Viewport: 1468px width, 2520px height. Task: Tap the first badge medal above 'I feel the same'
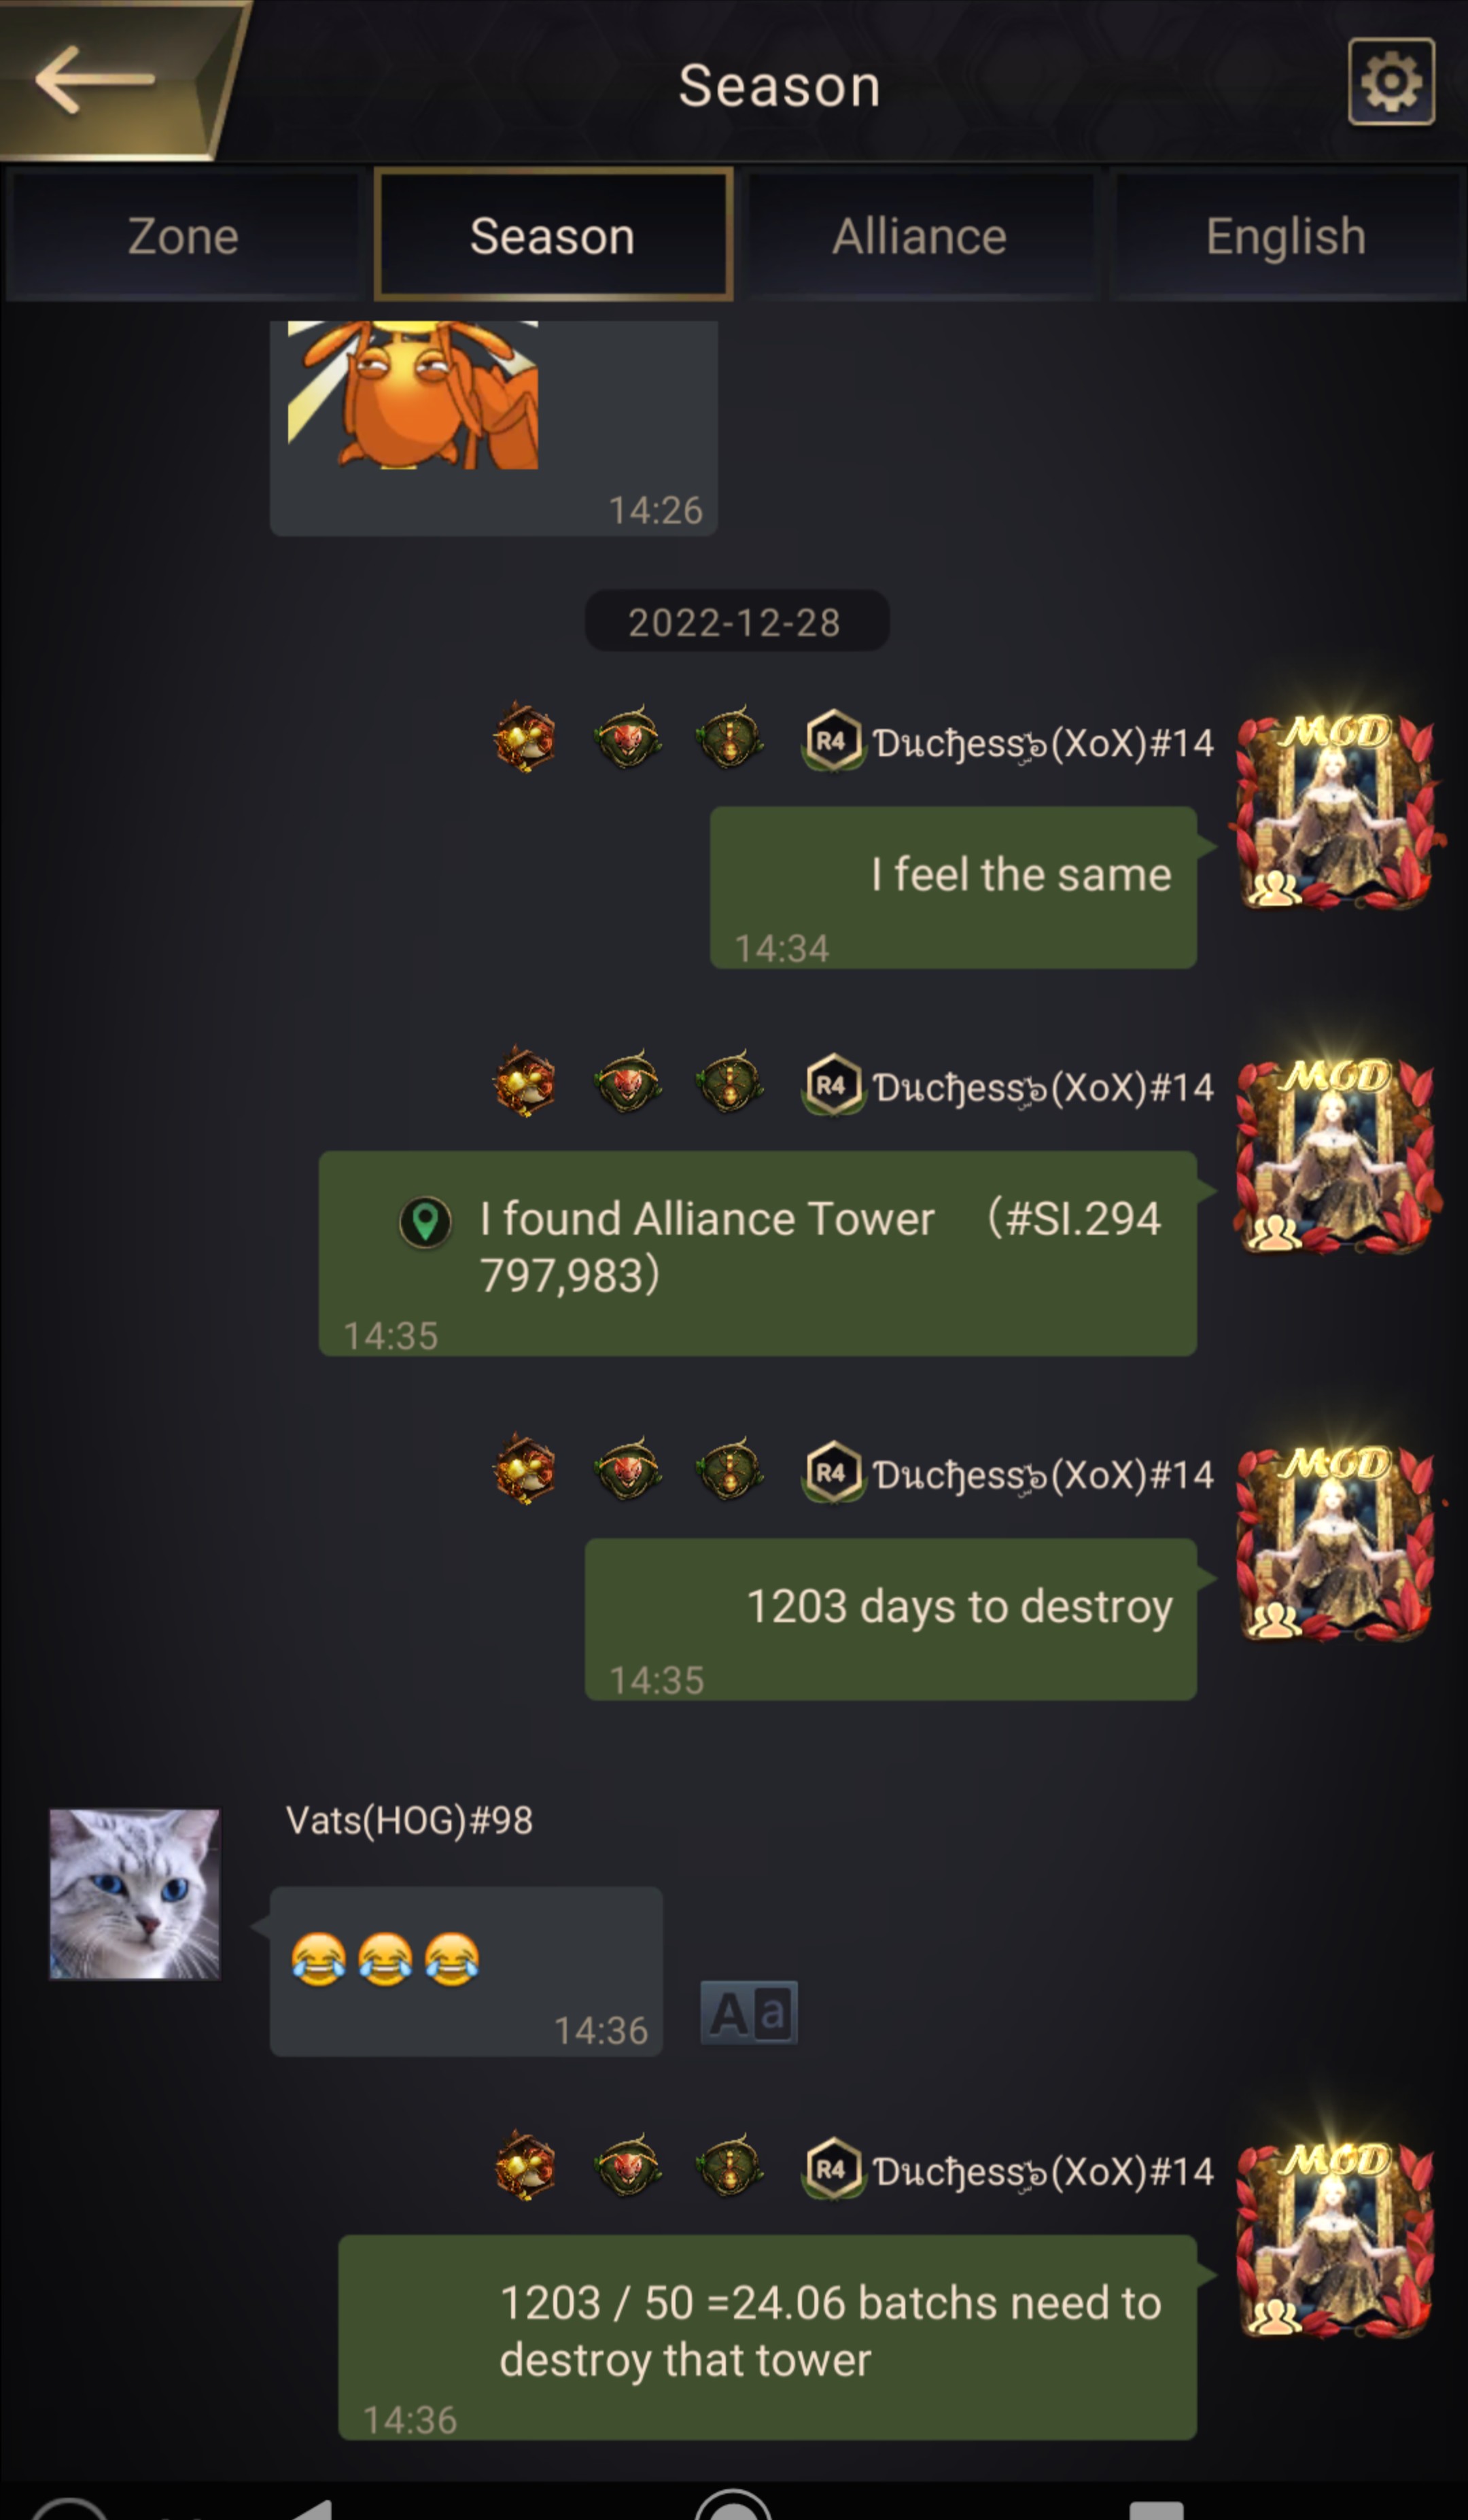click(525, 738)
